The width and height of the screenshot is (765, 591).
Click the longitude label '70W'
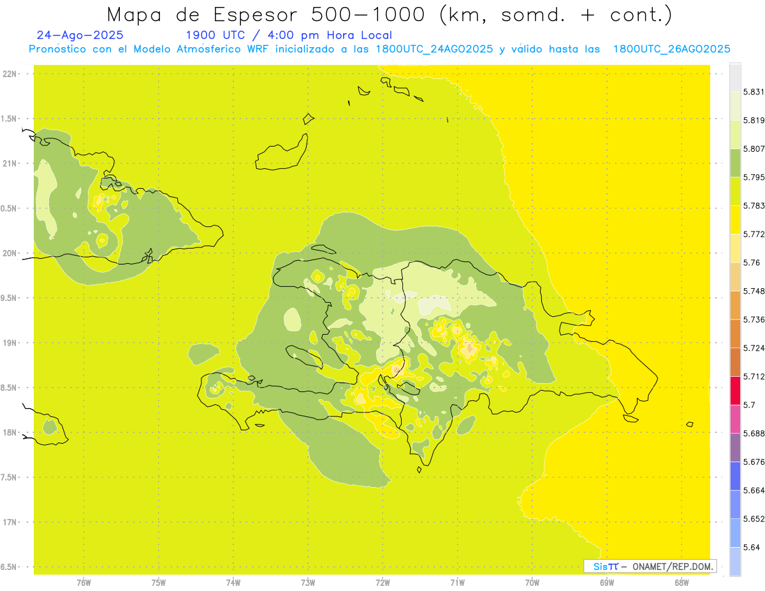tap(532, 582)
